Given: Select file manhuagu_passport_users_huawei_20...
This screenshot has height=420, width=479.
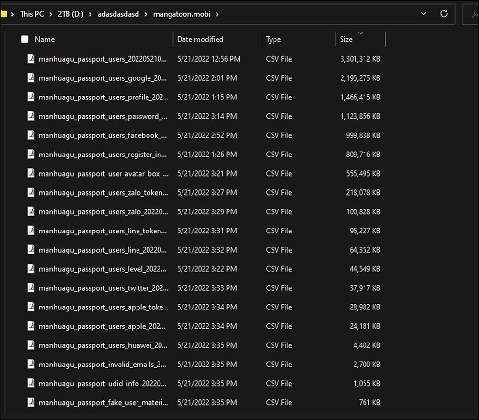Looking at the screenshot, I should point(103,345).
